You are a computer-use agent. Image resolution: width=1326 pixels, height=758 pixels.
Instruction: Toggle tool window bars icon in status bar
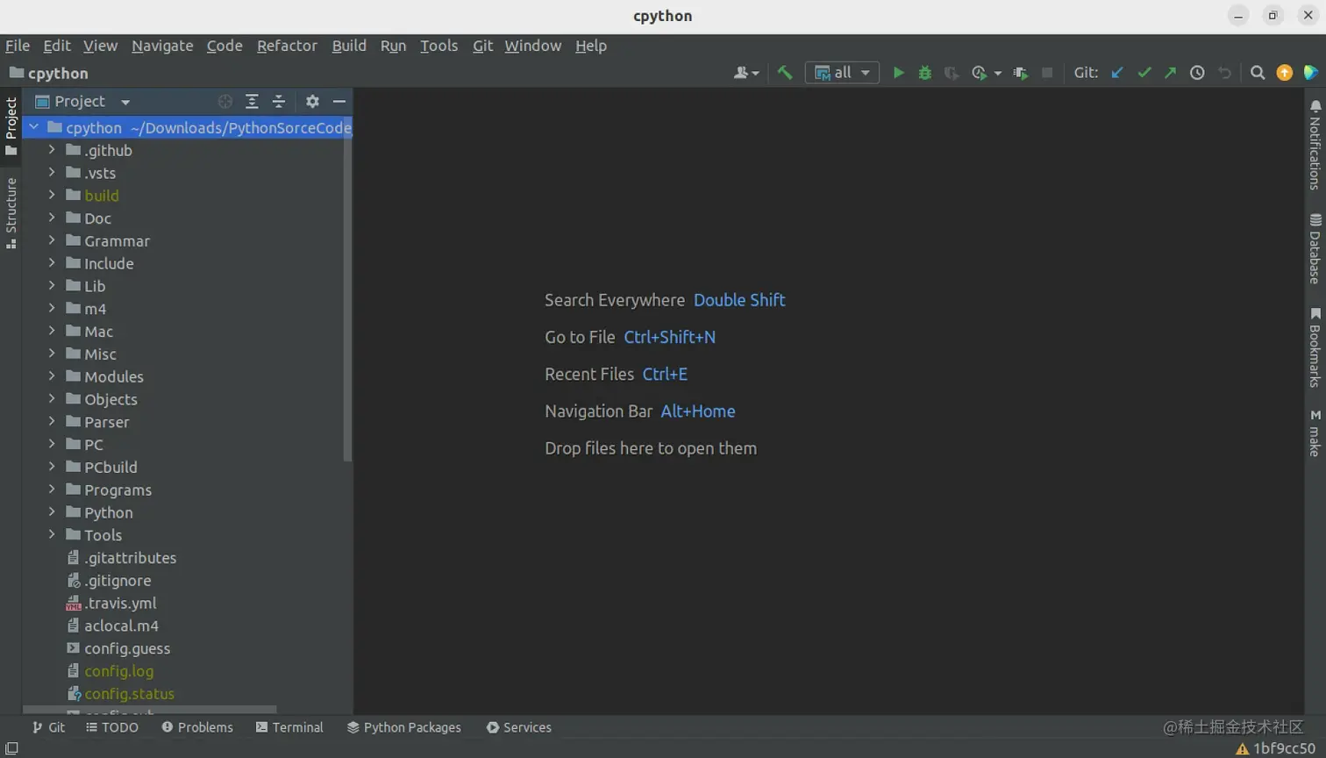coord(11,748)
